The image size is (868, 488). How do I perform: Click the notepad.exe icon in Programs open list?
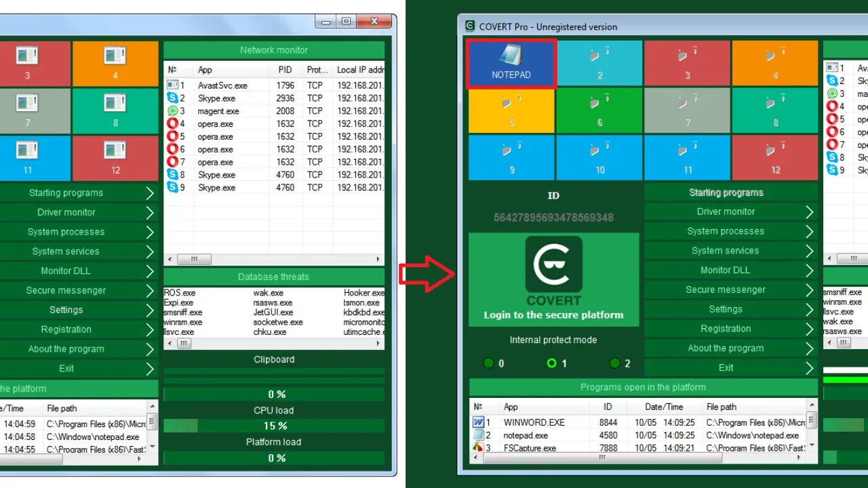pyautogui.click(x=478, y=435)
